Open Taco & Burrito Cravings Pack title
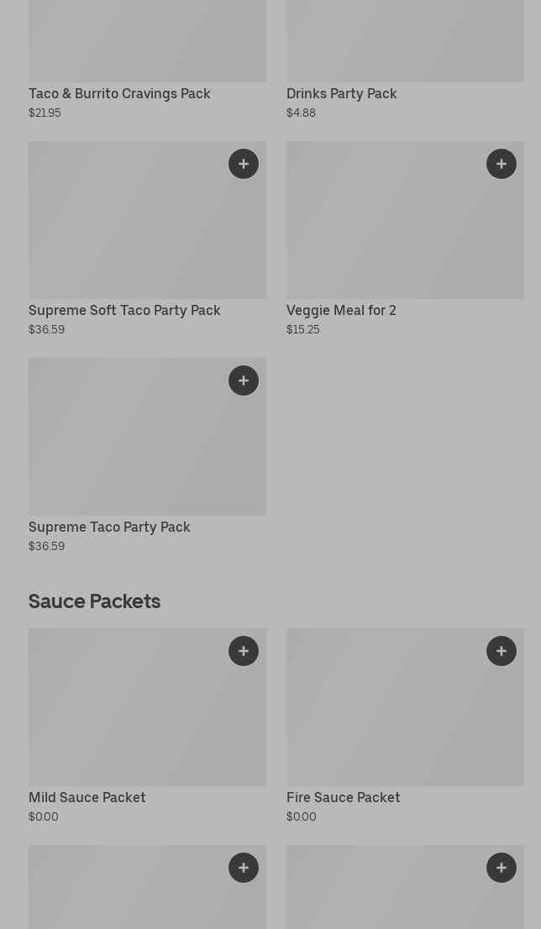 tap(119, 94)
